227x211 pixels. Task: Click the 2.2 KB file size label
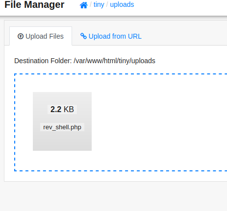(x=62, y=109)
